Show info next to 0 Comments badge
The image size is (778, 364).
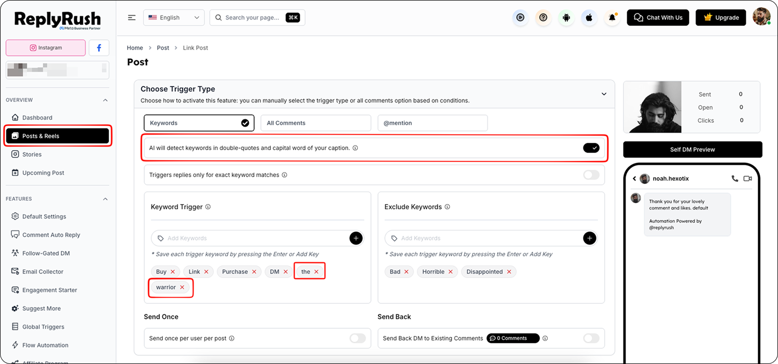coord(545,339)
